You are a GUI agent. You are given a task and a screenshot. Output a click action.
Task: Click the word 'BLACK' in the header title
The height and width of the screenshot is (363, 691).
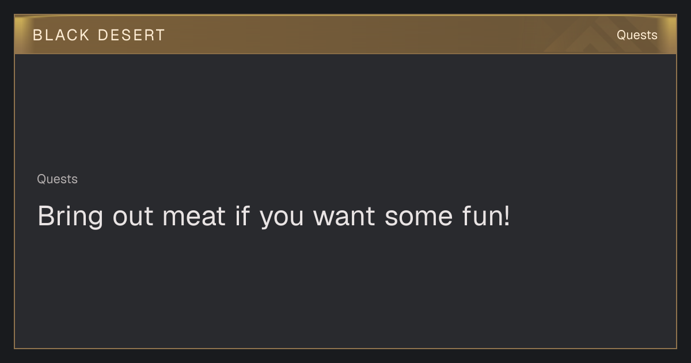(61, 35)
